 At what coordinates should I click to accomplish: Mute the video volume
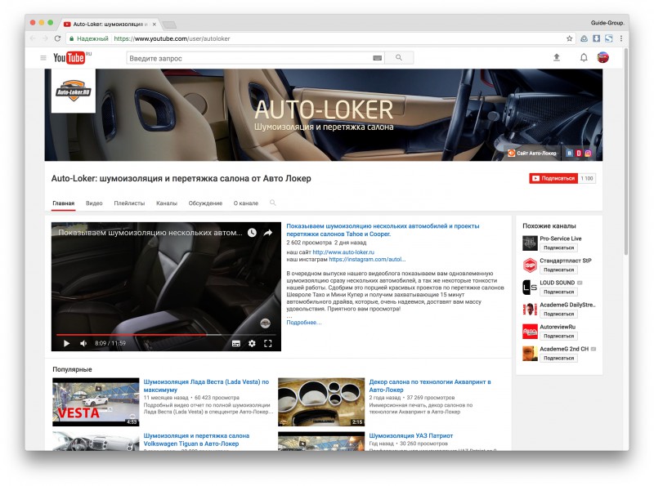pyautogui.click(x=83, y=343)
